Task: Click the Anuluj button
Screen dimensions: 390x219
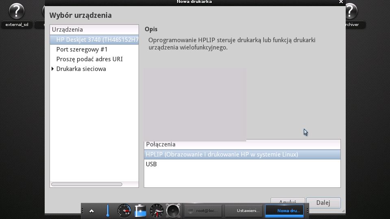Action: [x=288, y=201]
